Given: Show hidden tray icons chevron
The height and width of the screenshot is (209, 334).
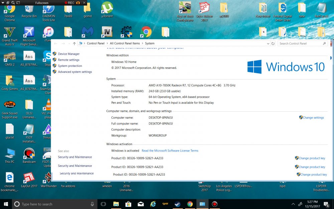Looking at the screenshot, I should (293, 204).
